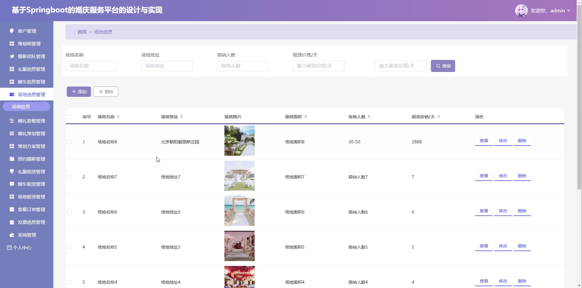Toggle the select-all checkbox in table header

(69, 117)
